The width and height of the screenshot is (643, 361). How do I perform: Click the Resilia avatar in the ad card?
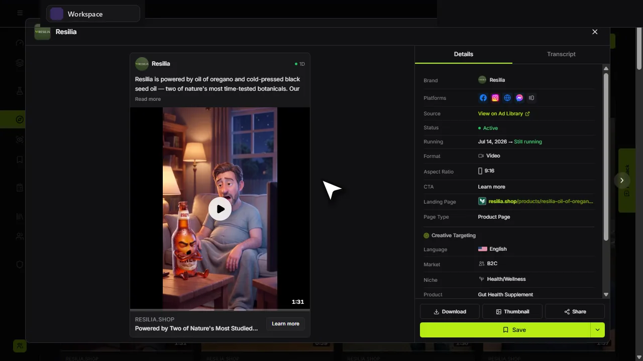pyautogui.click(x=142, y=64)
